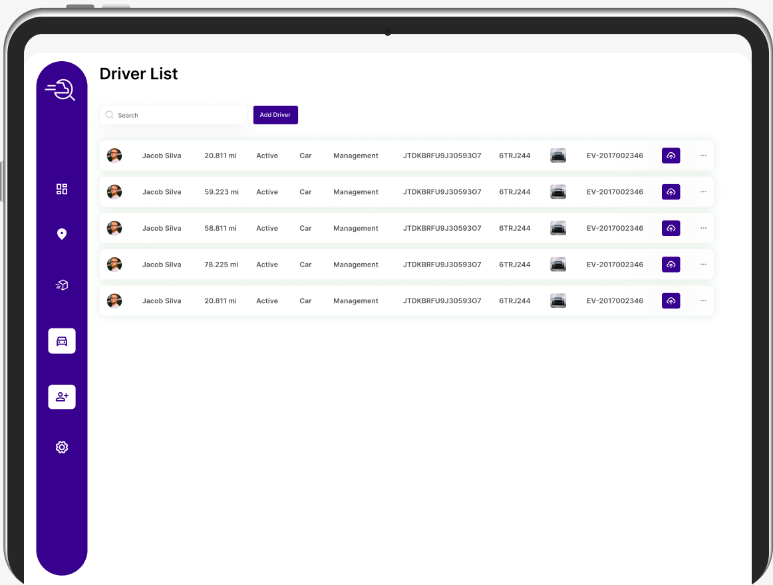This screenshot has height=585, width=773.
Task: Click Management cell in 78.225 mi row
Action: click(x=356, y=265)
